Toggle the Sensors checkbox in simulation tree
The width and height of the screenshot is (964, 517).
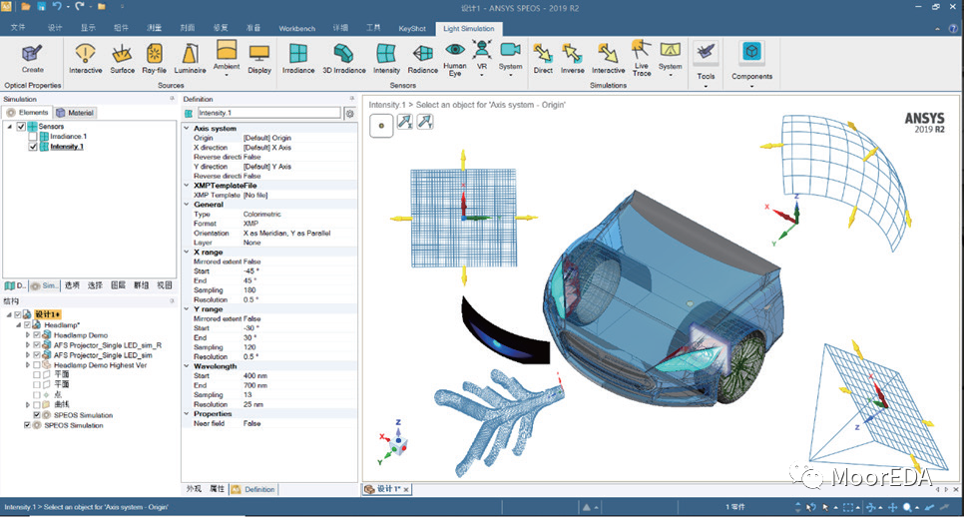pos(21,126)
